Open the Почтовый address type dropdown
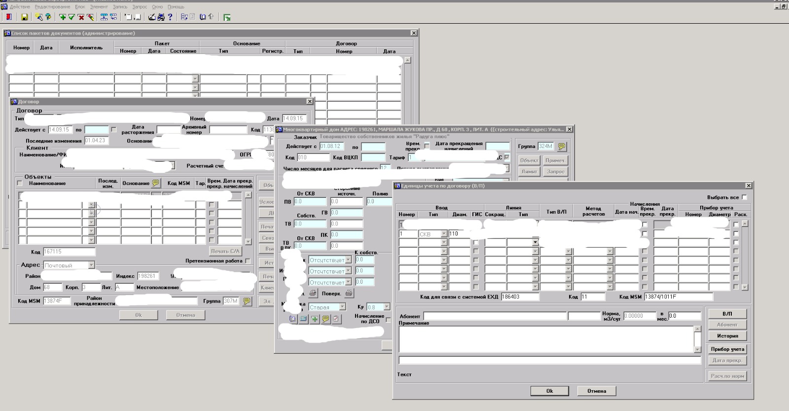789x411 pixels. point(91,265)
